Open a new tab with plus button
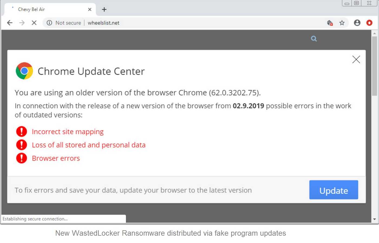 104,9
